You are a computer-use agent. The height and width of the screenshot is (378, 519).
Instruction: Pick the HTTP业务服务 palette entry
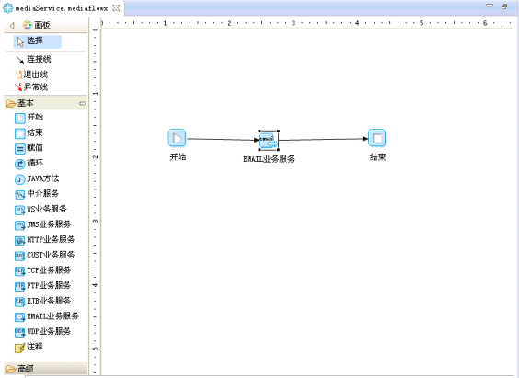click(x=44, y=240)
